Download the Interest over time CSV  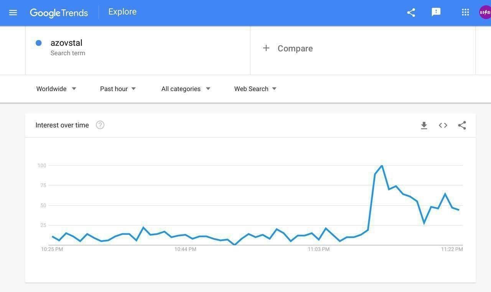(424, 125)
